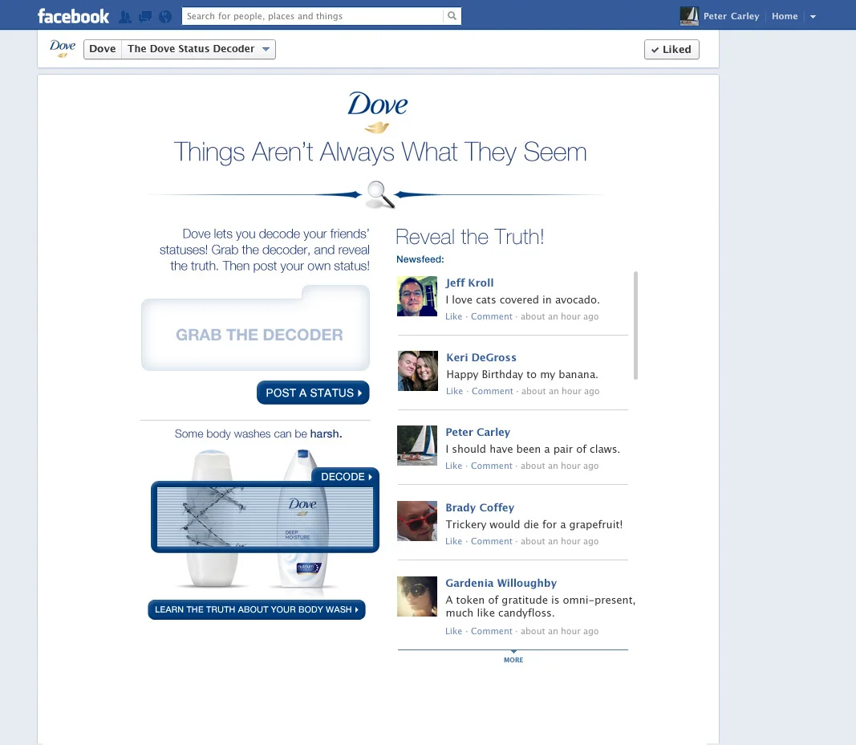Comment on Keri DeGross's status
This screenshot has width=856, height=745.
coord(493,391)
